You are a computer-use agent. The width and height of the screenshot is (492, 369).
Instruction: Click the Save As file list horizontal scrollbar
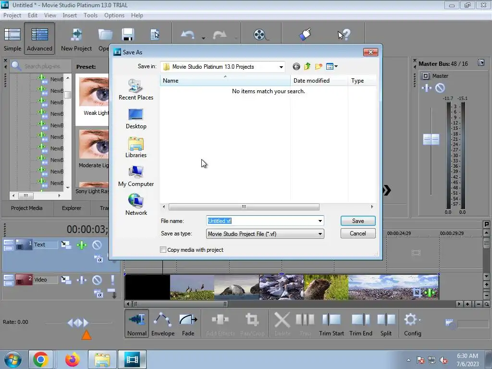click(244, 207)
